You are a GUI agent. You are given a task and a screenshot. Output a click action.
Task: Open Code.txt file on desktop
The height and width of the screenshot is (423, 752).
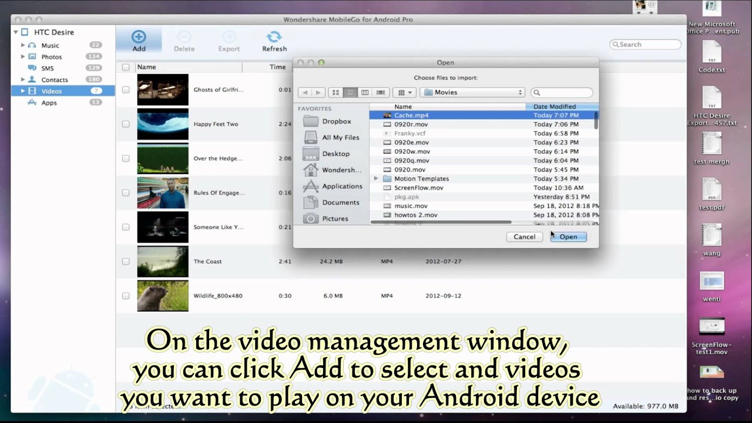pos(711,58)
